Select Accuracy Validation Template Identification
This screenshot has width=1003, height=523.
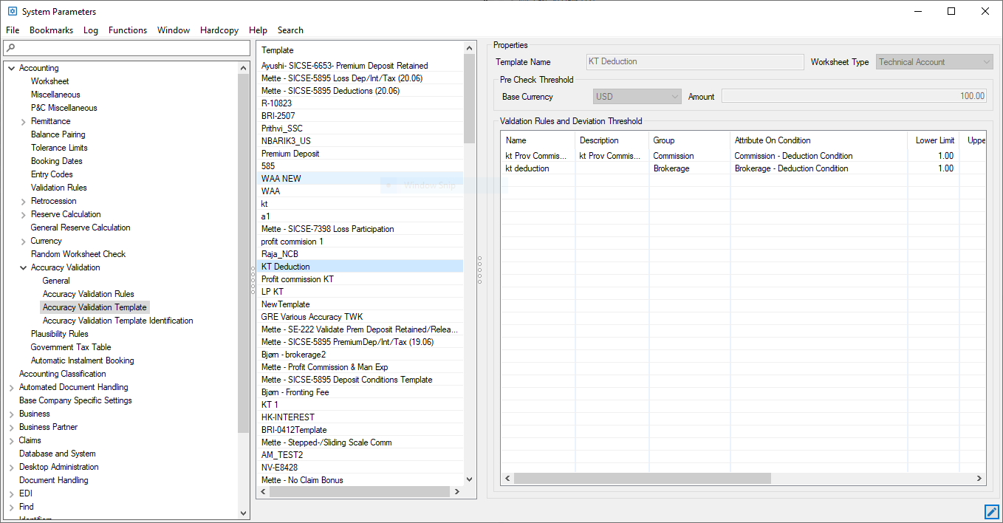point(117,321)
